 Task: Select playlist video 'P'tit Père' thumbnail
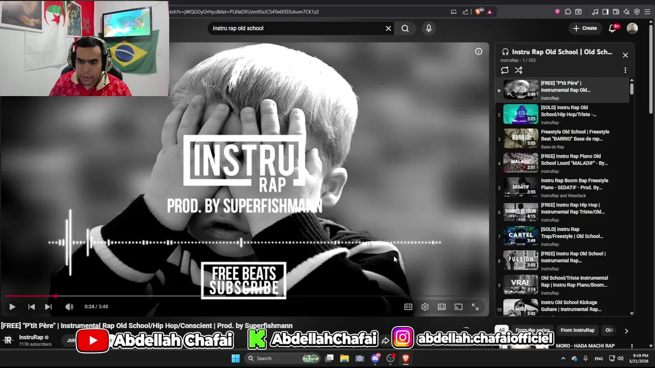(521, 89)
